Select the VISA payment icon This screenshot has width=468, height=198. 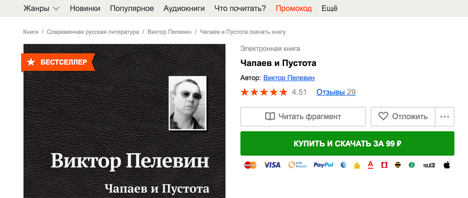coord(272,165)
